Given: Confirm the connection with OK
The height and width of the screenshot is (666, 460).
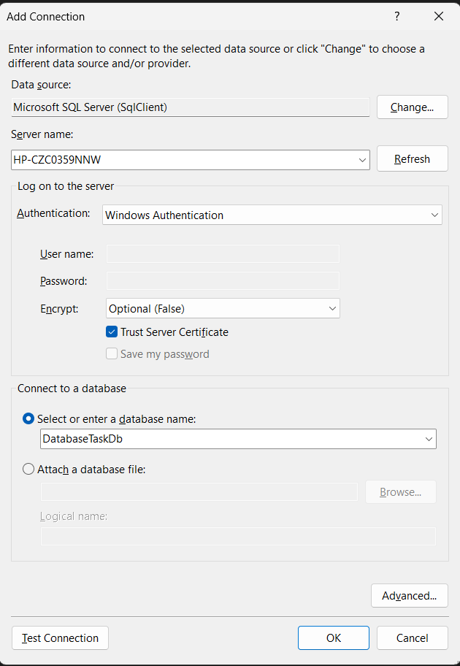Looking at the screenshot, I should tap(333, 638).
